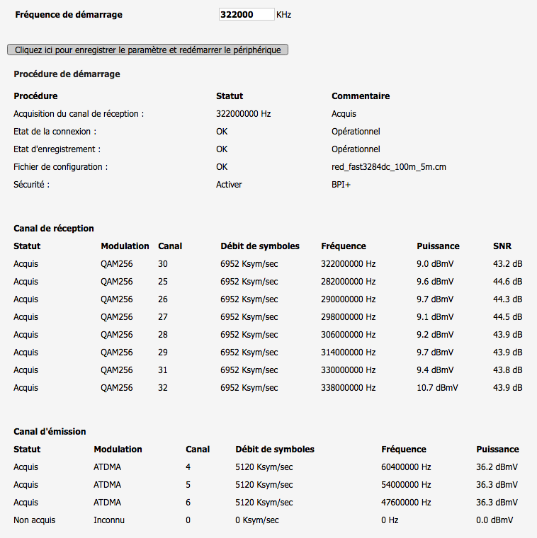Click the Fréquence de démarrage input field

[246, 14]
